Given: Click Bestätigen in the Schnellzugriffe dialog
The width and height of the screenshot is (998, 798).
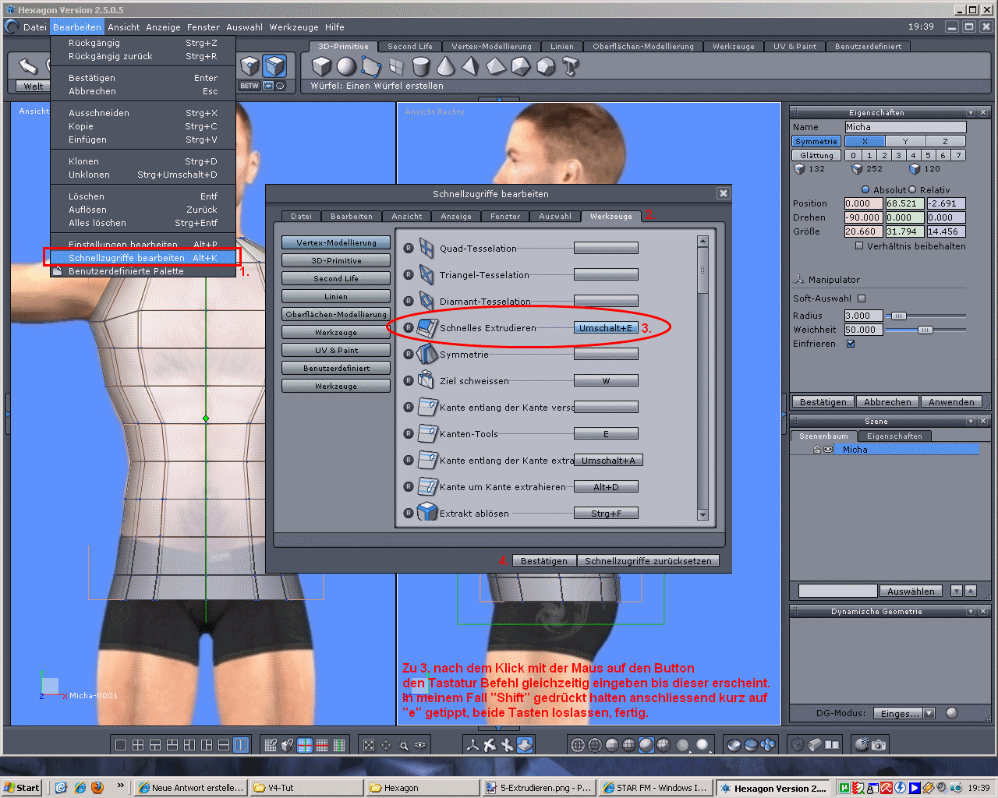Looking at the screenshot, I should point(544,561).
